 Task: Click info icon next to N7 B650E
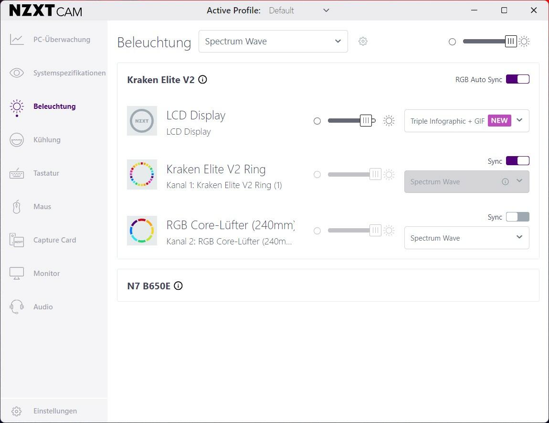(x=178, y=286)
